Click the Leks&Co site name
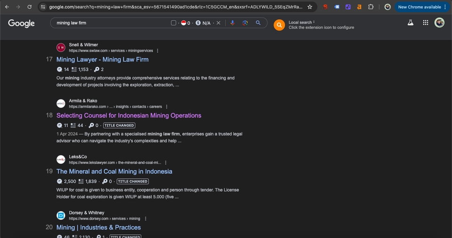Screen dimensions: 452x238 coord(78,157)
